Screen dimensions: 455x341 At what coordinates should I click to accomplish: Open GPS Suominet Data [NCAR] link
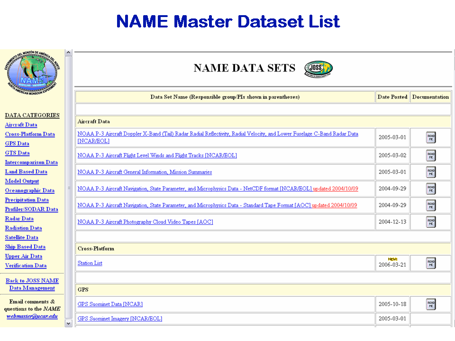tap(110, 304)
